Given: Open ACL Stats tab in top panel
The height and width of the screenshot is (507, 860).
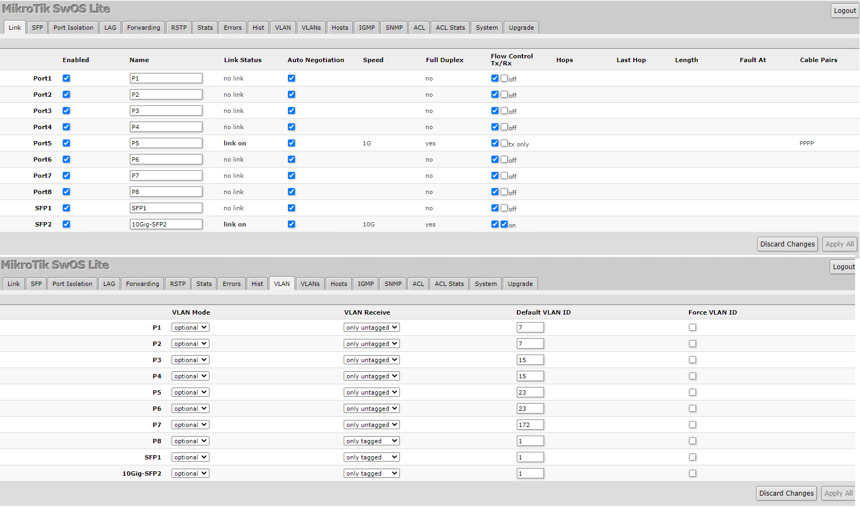Looking at the screenshot, I should [x=450, y=28].
